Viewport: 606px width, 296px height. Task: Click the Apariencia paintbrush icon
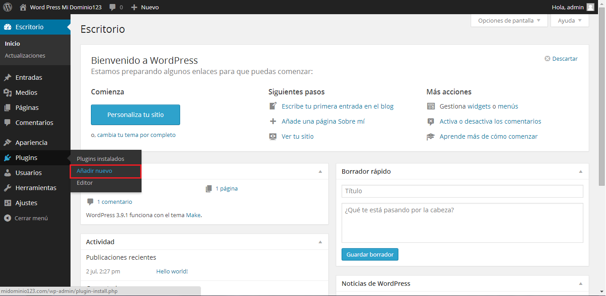[8, 143]
